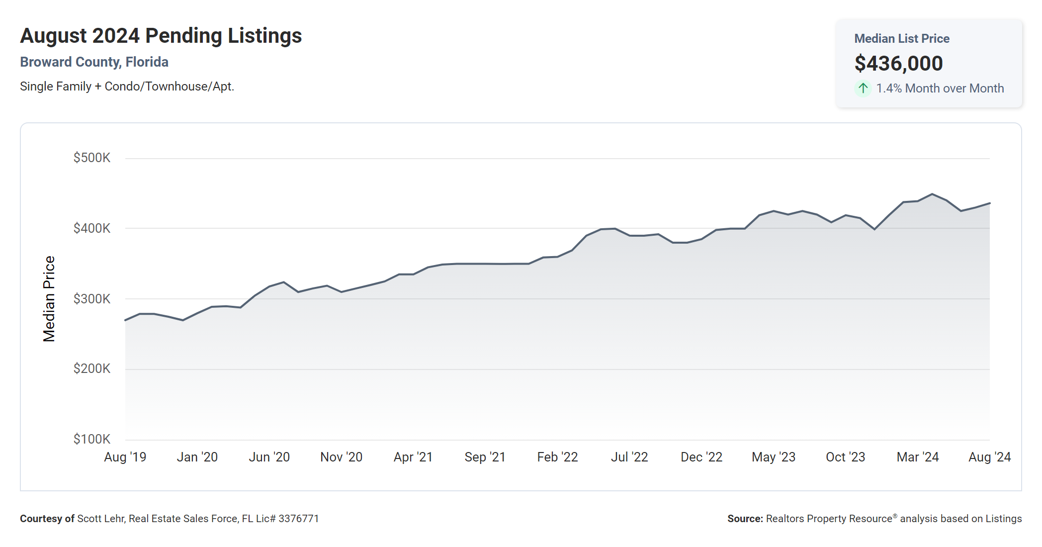Click the Single Family + Condo/Townhouse/Apt. text
The width and height of the screenshot is (1042, 547).
(127, 87)
